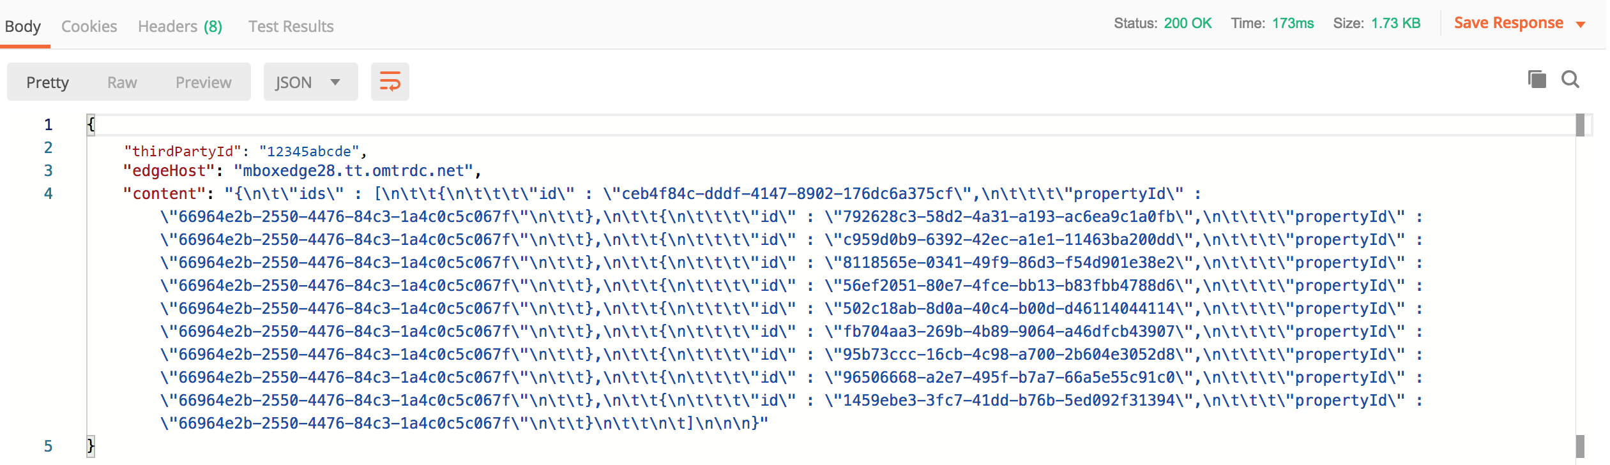Viewport: 1610px width, 465px height.
Task: Open the Headers (8) tab
Action: click(x=180, y=26)
